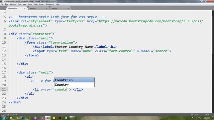The image size is (214, 120).
Task: Click the highlighted Sublime Text taskbar button
Action: [x=47, y=118]
